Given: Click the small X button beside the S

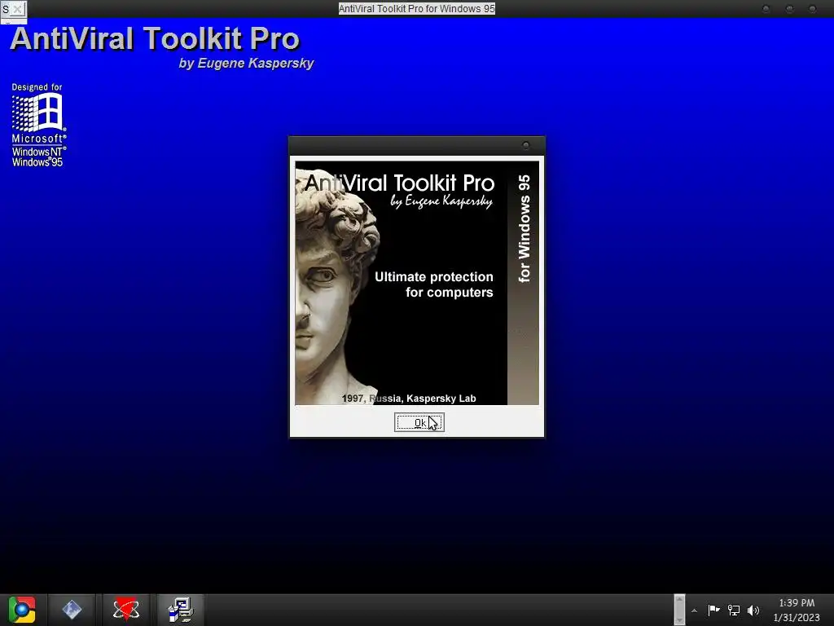Looking at the screenshot, I should tap(18, 9).
